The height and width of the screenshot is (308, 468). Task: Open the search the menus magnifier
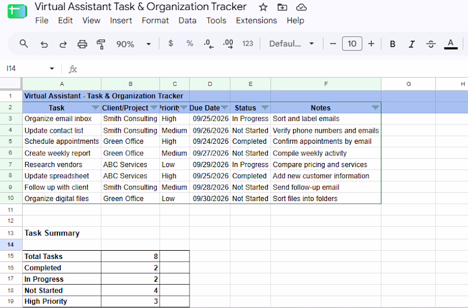point(23,44)
